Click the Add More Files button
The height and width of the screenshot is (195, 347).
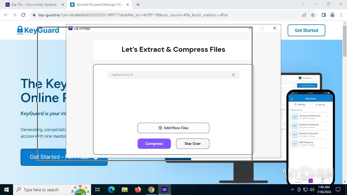tap(173, 128)
